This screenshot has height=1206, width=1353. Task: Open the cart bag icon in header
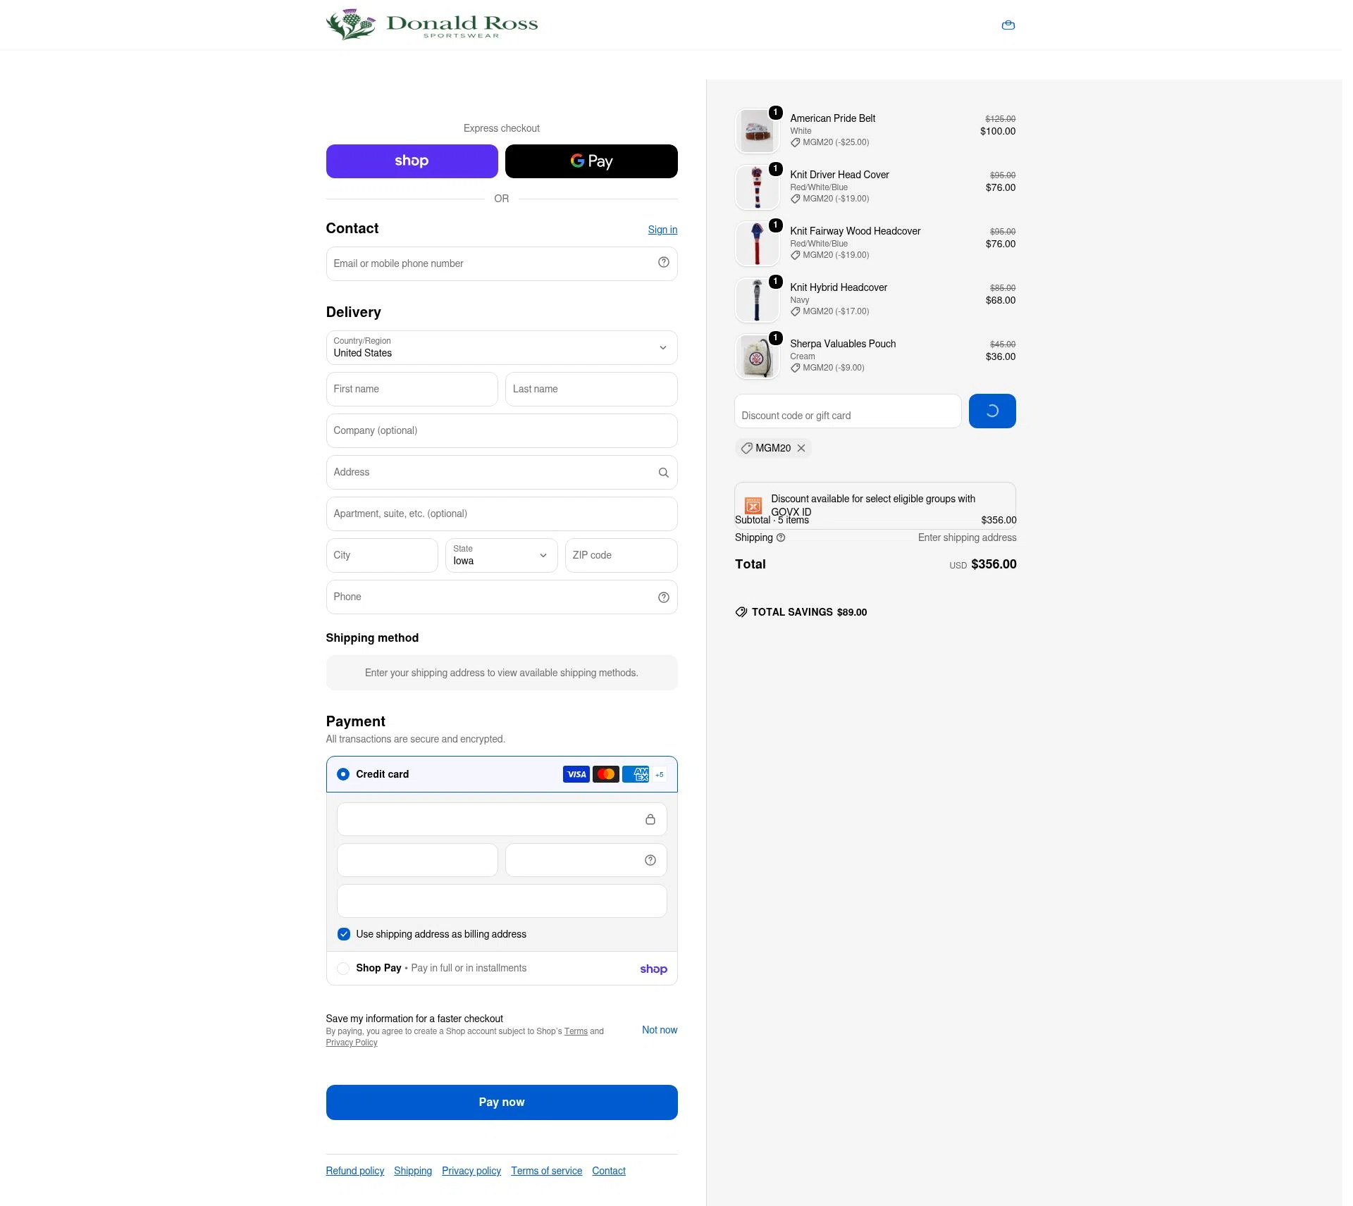[1008, 25]
